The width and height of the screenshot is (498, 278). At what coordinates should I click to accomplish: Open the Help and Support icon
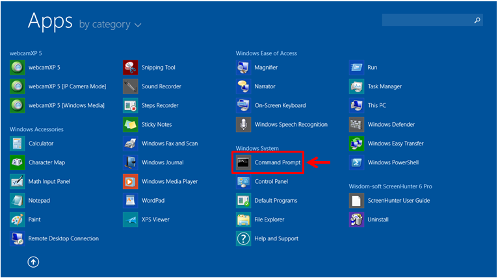click(244, 238)
